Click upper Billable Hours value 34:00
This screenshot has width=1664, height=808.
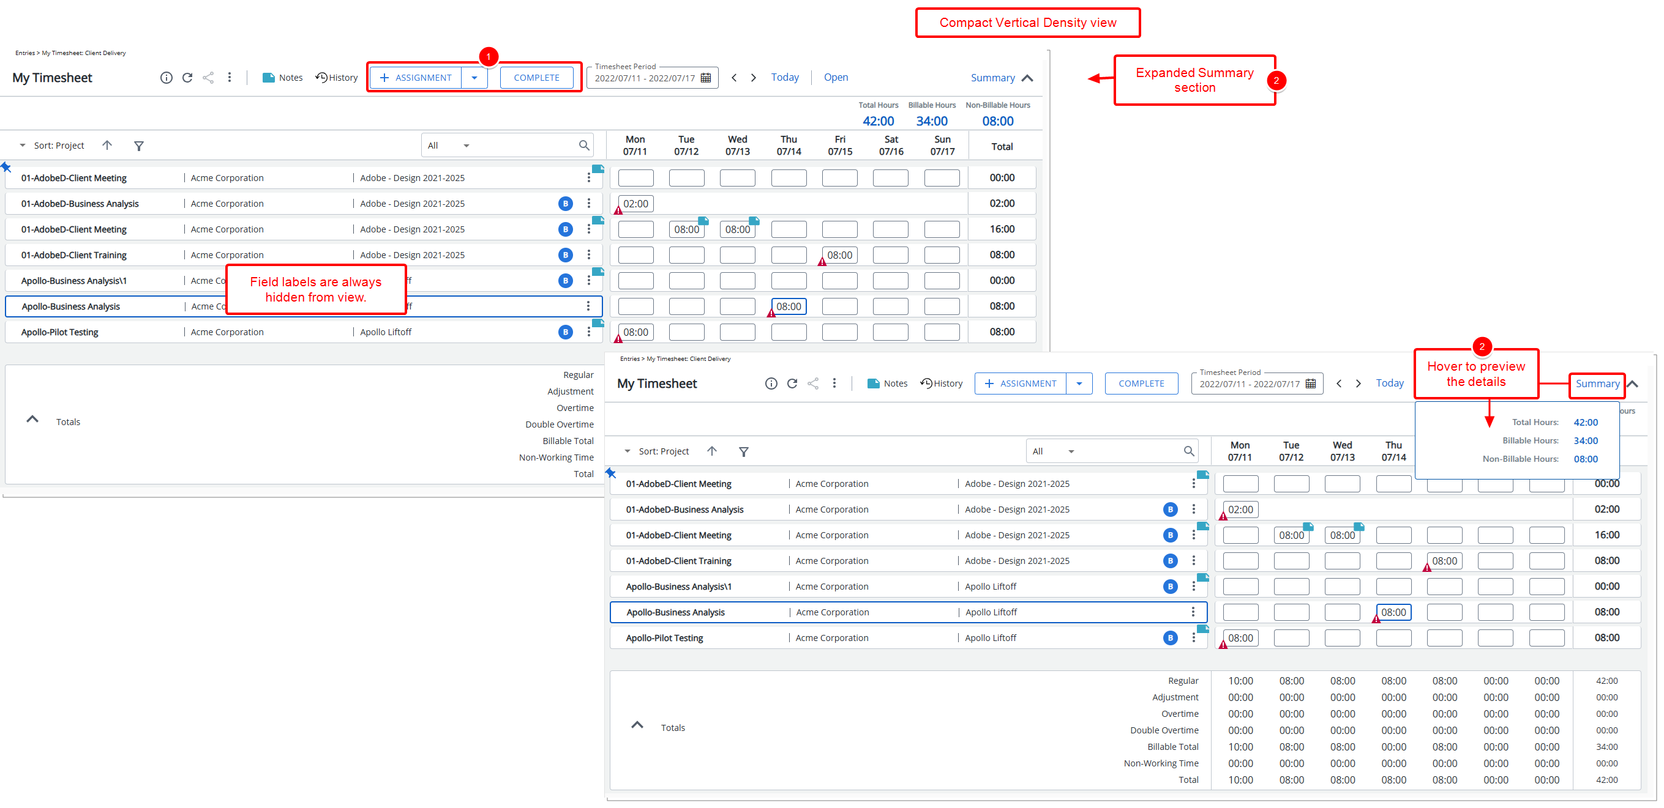[x=931, y=120]
